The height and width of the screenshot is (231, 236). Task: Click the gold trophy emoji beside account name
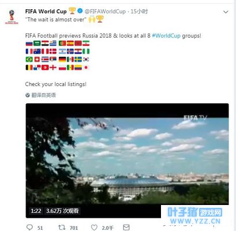[72, 10]
